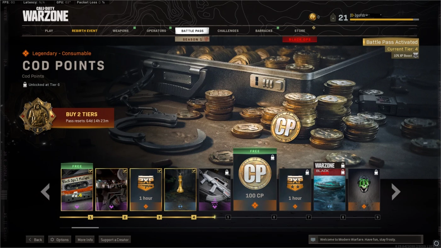Image resolution: width=441 pixels, height=248 pixels.
Task: Click the checkmark on the mixtape reward
Action: pos(91,171)
